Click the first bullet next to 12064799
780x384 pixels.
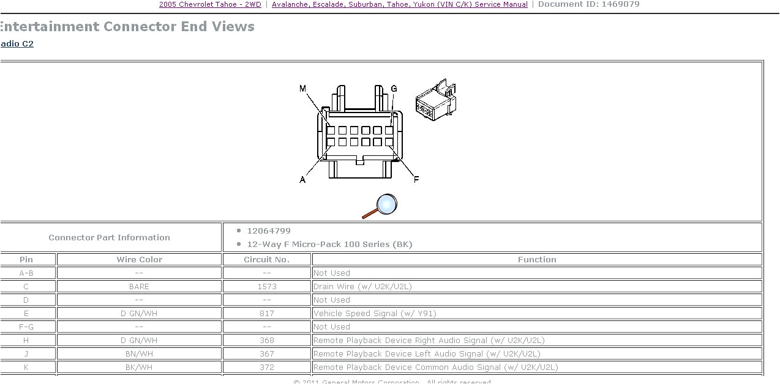pyautogui.click(x=239, y=231)
